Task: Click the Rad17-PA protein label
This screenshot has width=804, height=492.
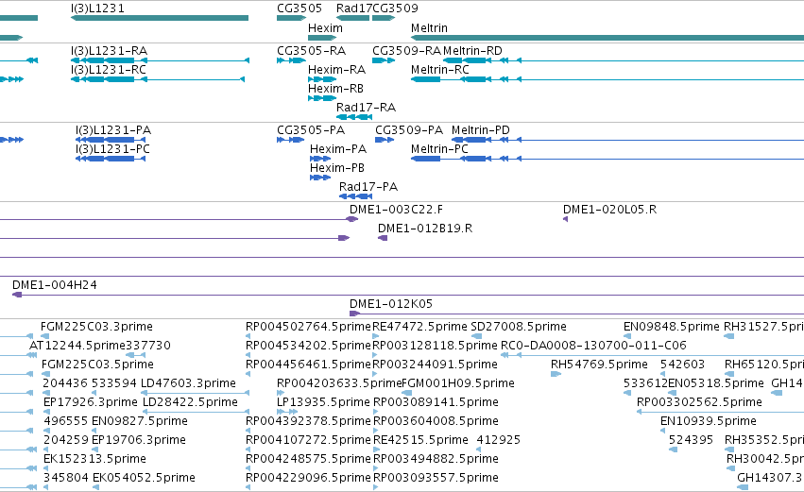Action: (x=368, y=187)
